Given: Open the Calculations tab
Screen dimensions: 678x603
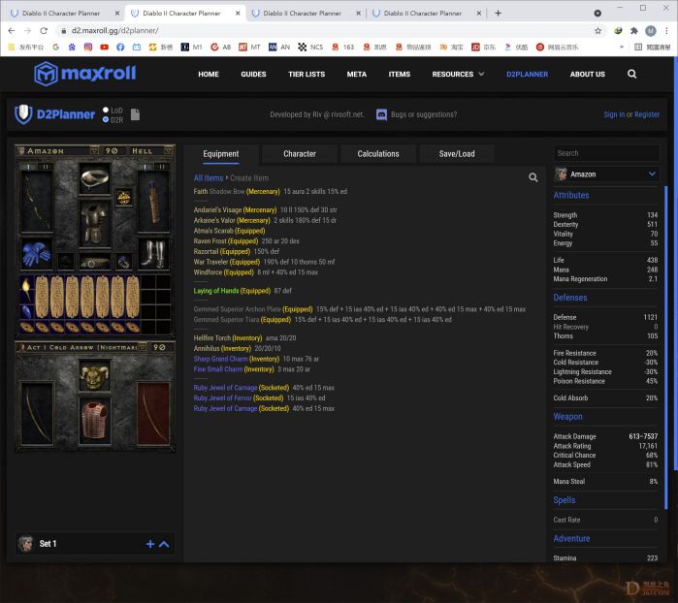Looking at the screenshot, I should [x=378, y=154].
